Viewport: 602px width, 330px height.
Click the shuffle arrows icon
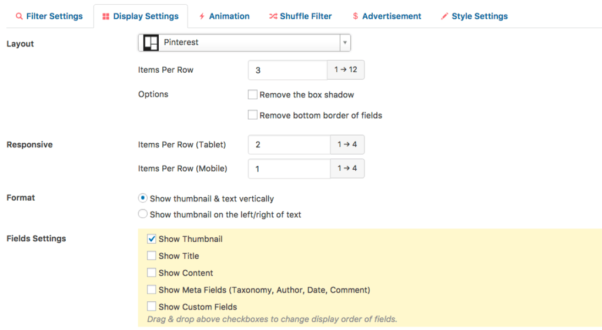(x=273, y=16)
